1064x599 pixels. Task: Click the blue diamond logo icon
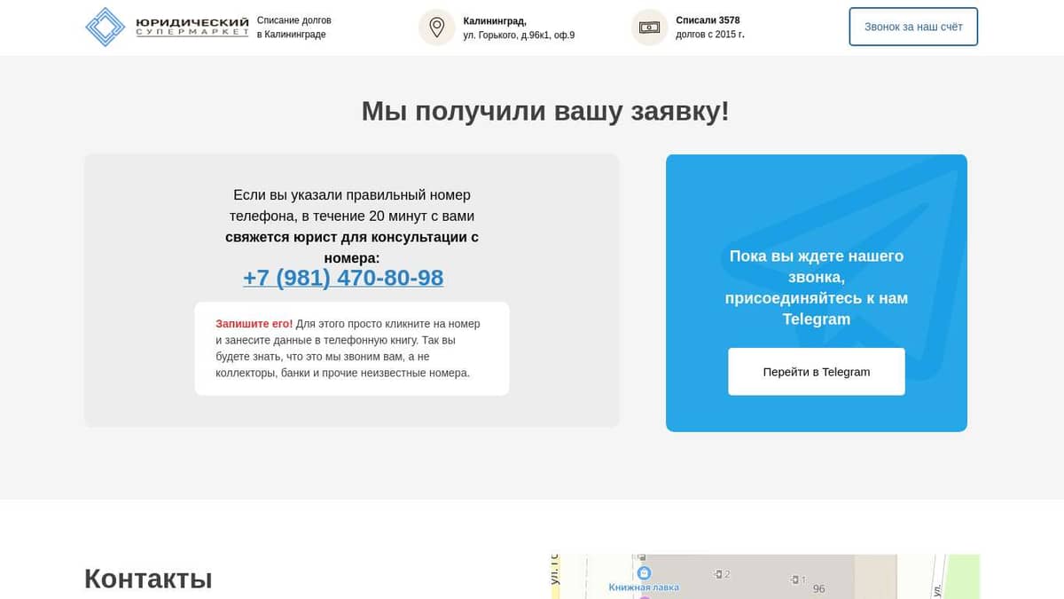106,27
